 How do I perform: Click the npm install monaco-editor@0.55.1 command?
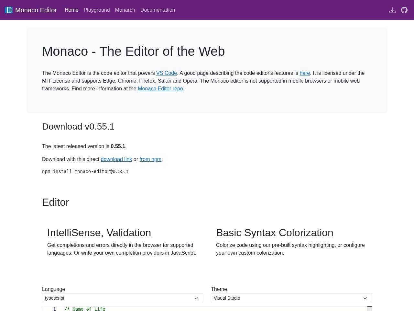85,172
